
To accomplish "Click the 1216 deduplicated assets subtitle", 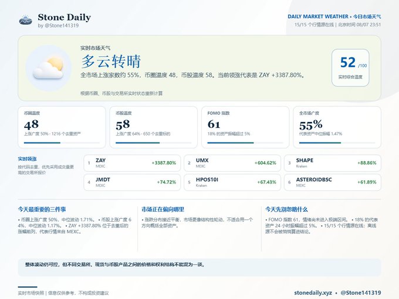I will click(52, 134).
